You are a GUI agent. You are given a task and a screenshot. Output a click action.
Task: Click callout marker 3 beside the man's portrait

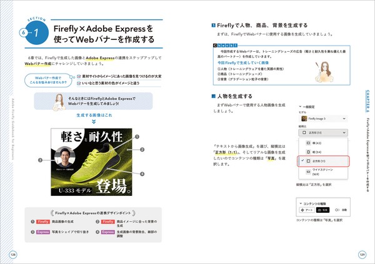(x=40, y=160)
